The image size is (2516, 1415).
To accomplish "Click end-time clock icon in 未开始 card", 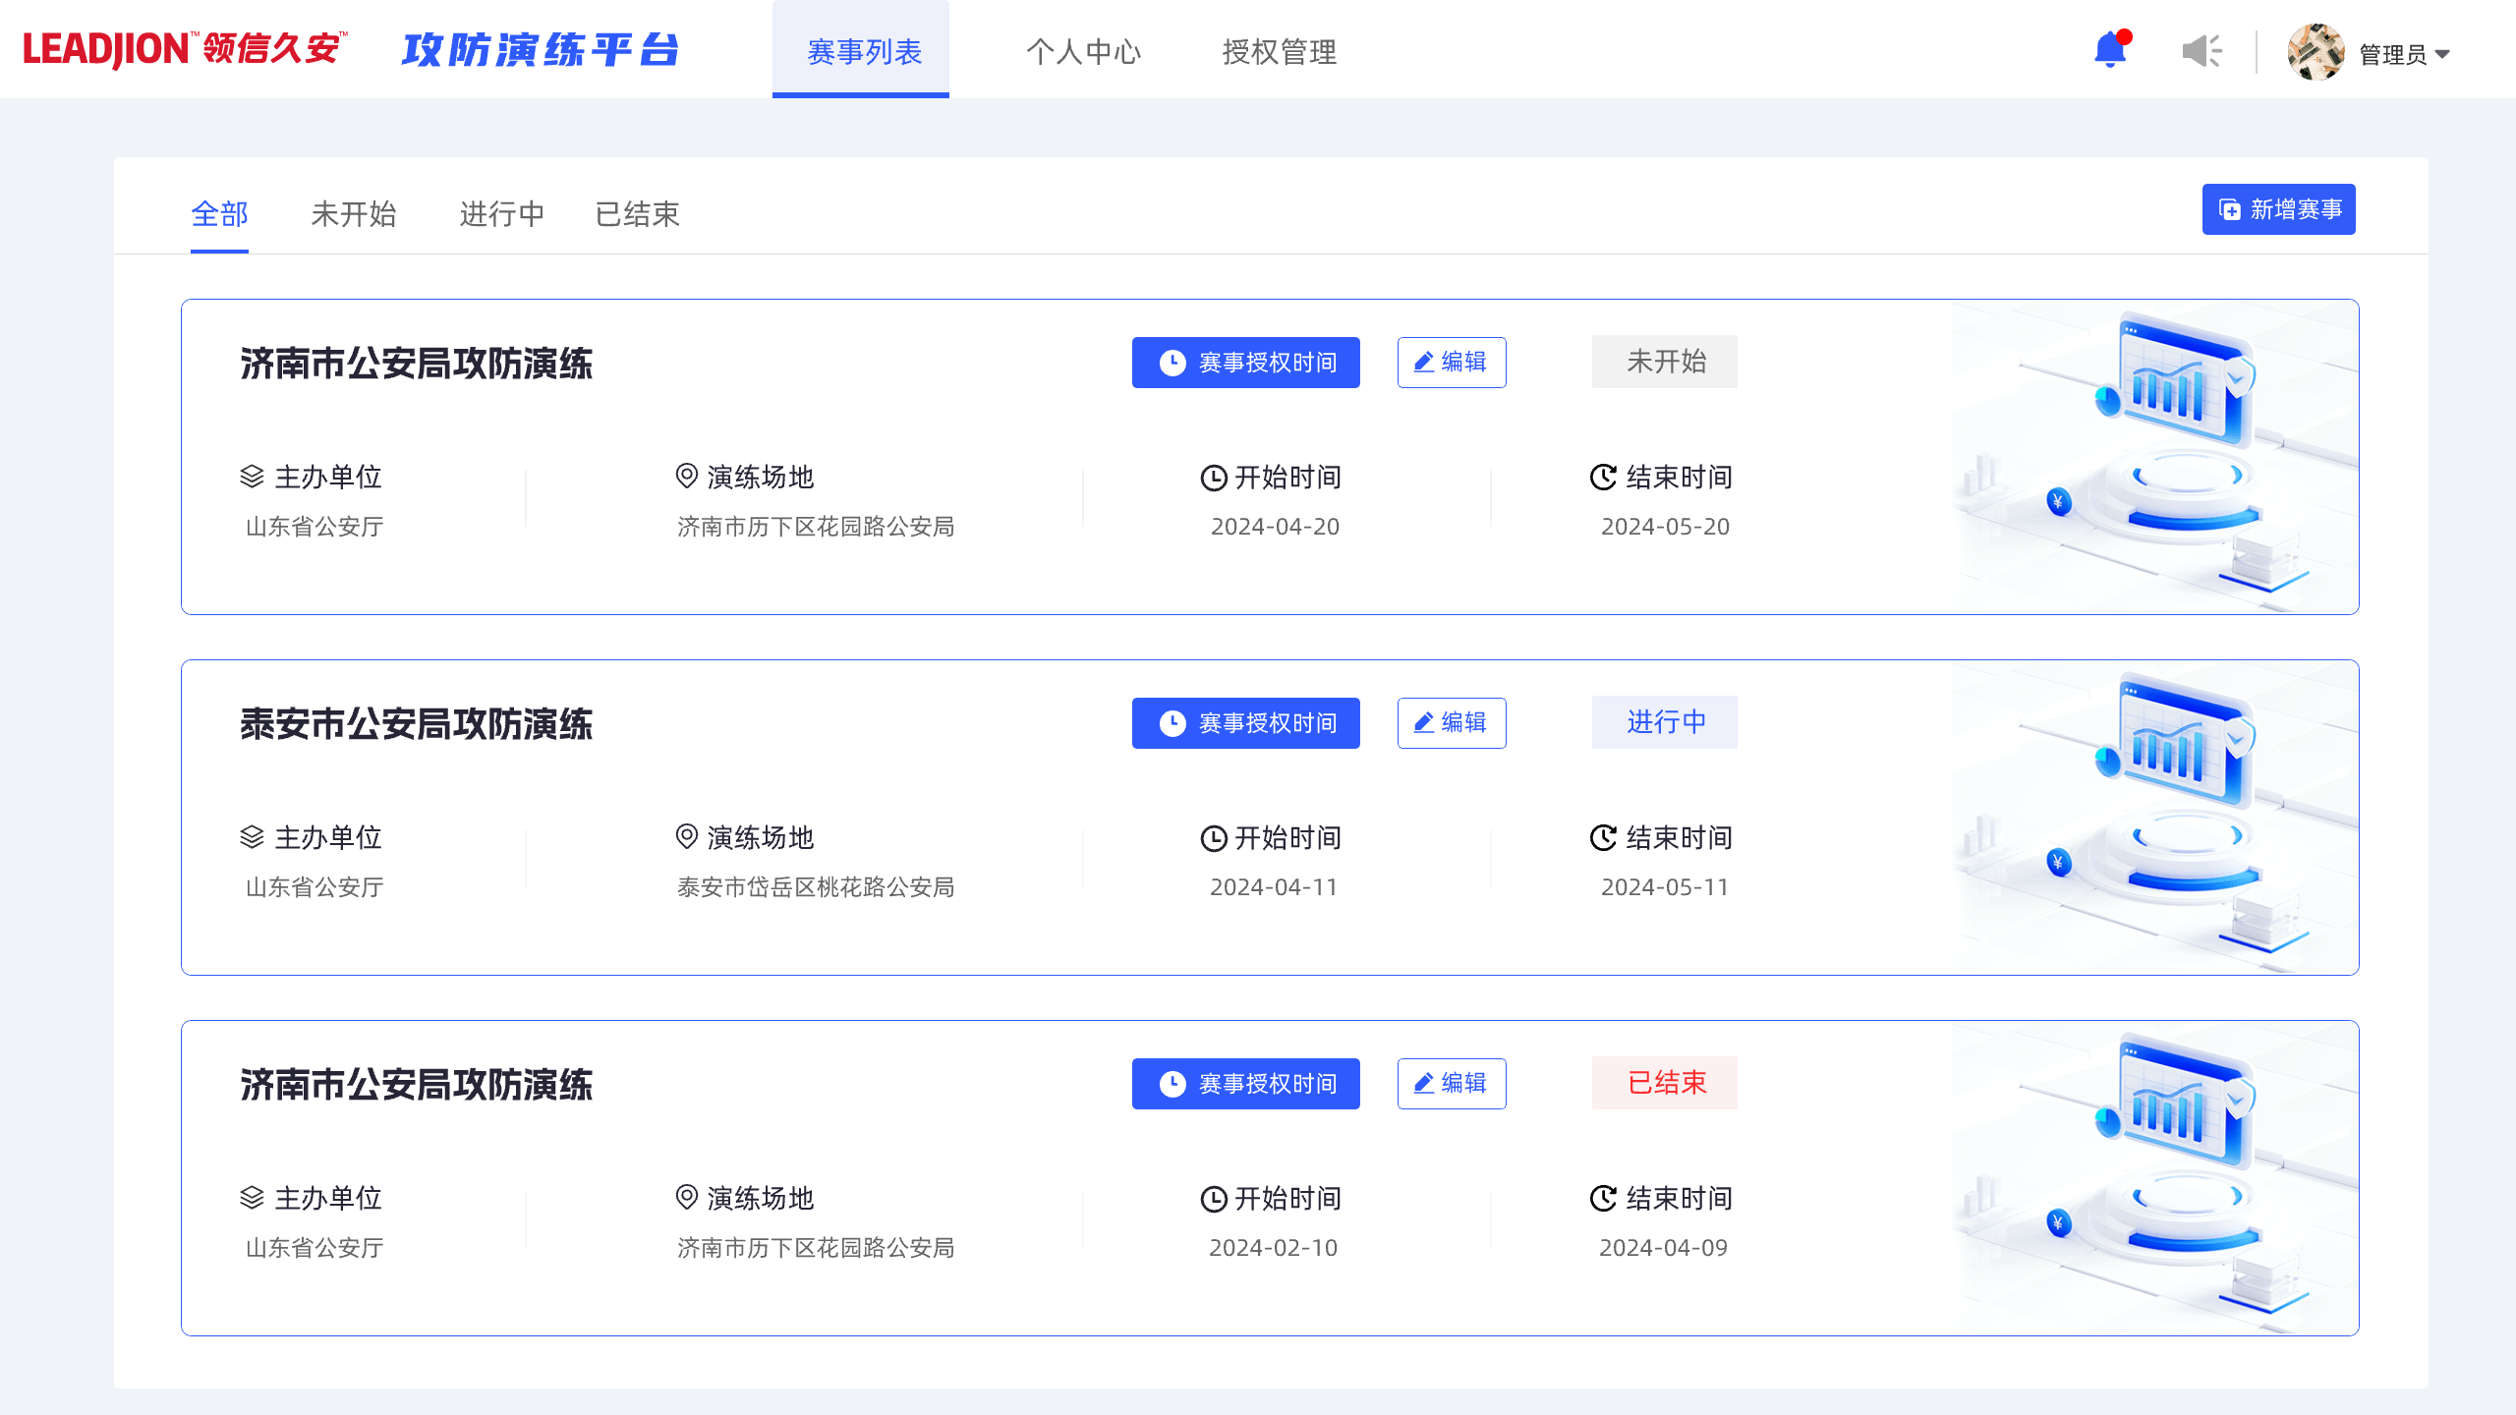I will click(x=1603, y=478).
